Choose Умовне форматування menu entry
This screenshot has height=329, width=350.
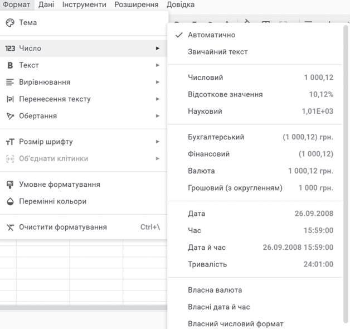tap(84, 185)
